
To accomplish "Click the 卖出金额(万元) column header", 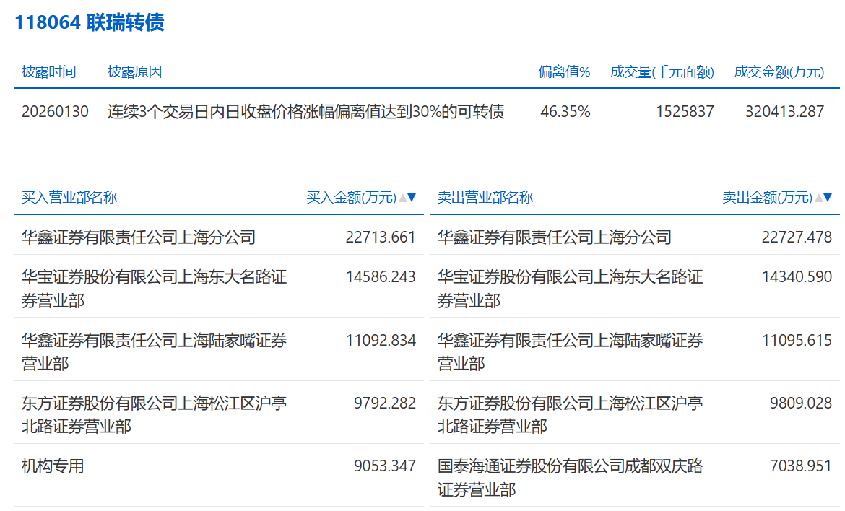I will pos(767,198).
